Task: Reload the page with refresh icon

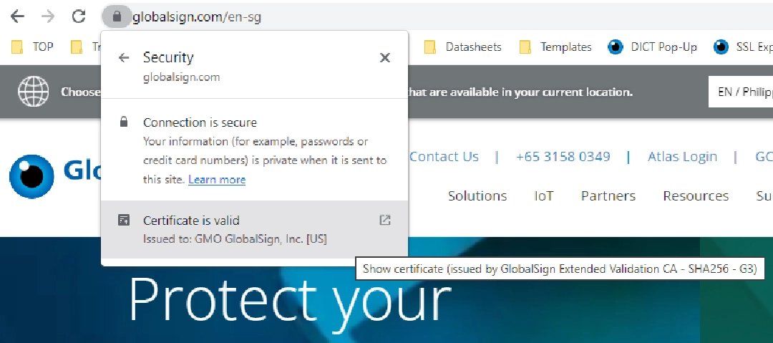Action: (x=79, y=16)
